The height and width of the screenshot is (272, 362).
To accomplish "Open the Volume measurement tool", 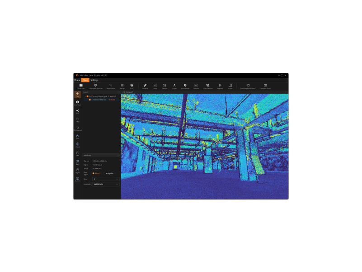I will (x=196, y=86).
